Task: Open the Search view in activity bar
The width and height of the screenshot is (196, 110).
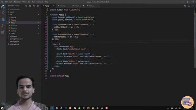Action: (x=3, y=13)
